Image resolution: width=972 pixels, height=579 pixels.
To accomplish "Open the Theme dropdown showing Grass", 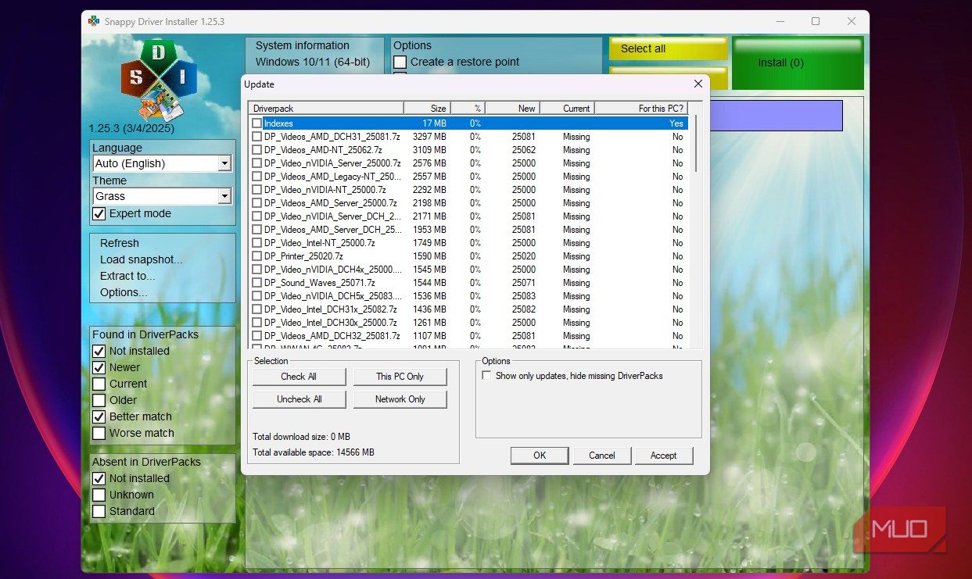I will click(x=163, y=196).
